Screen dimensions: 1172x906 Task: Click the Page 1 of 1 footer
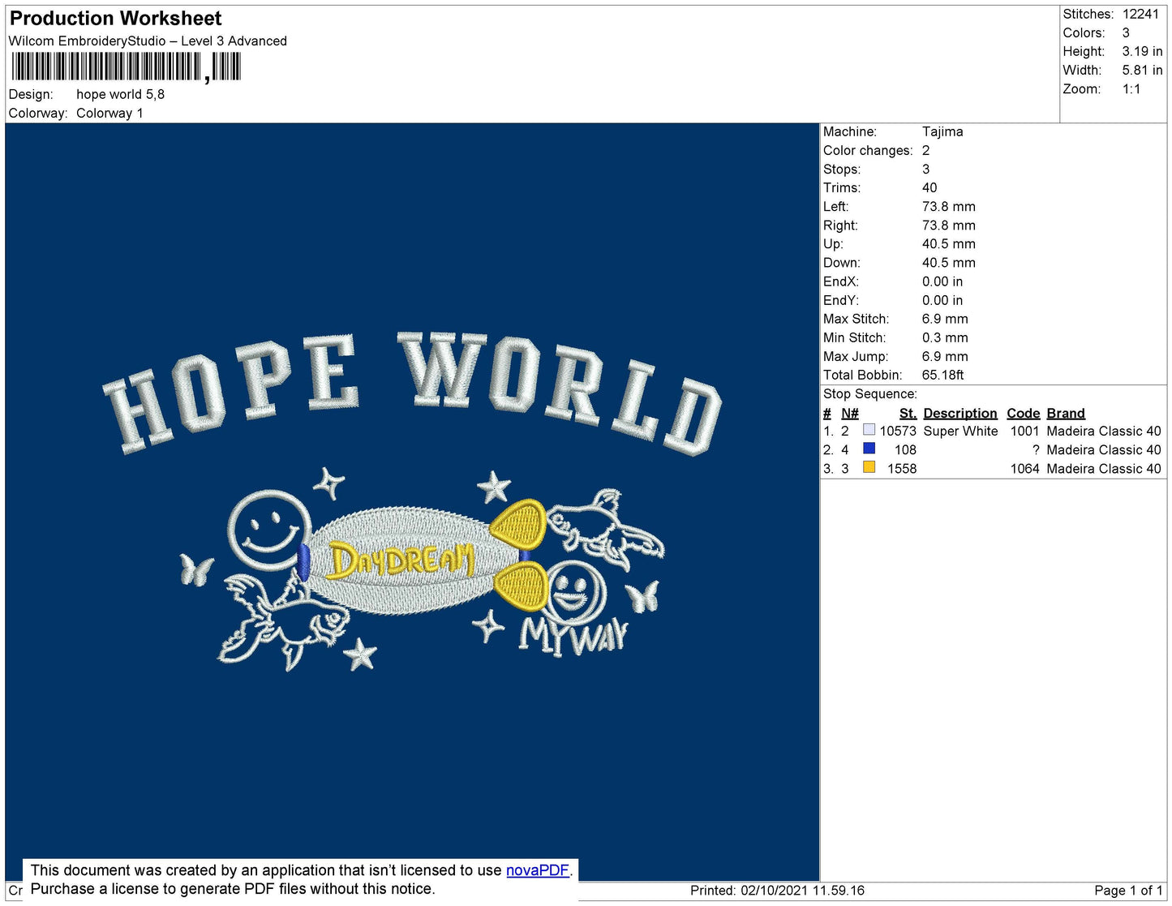(1128, 890)
